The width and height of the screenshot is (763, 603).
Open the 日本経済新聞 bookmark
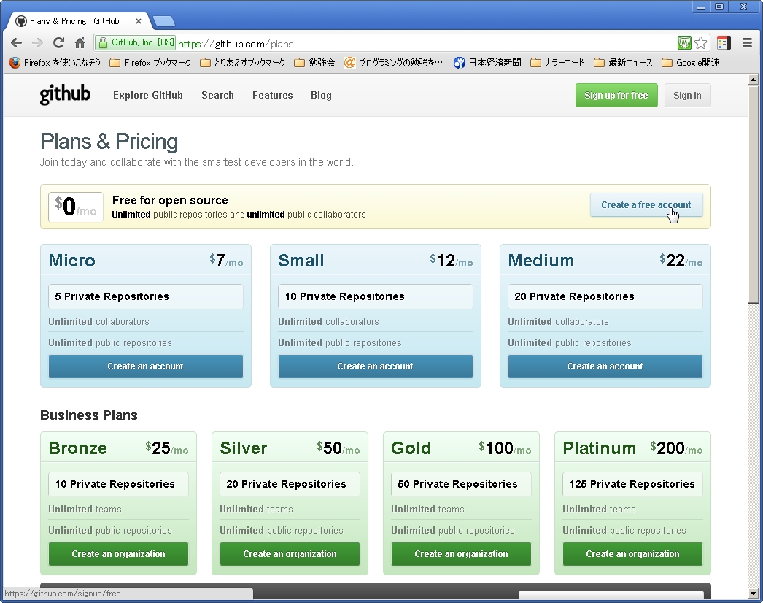click(x=487, y=62)
